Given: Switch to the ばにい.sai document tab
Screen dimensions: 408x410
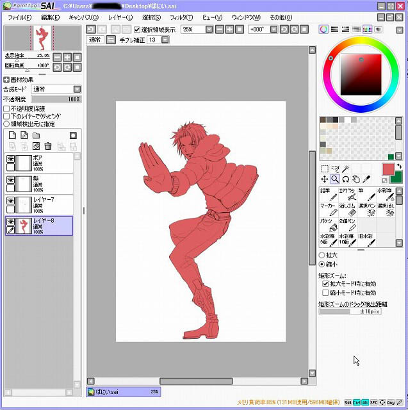Looking at the screenshot, I should point(124,391).
